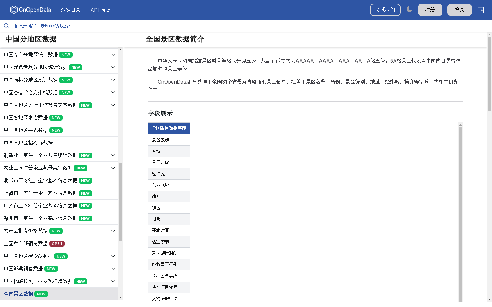
Task: Click the 省份 field cell
Action: (169, 151)
